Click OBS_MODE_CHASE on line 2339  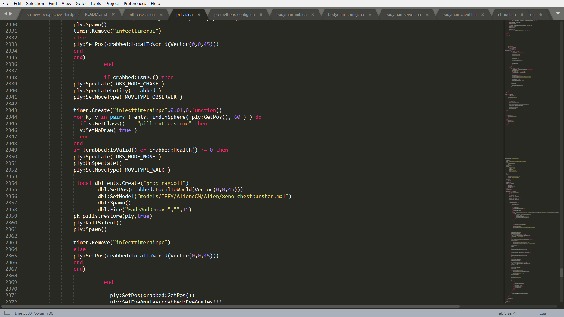(137, 84)
